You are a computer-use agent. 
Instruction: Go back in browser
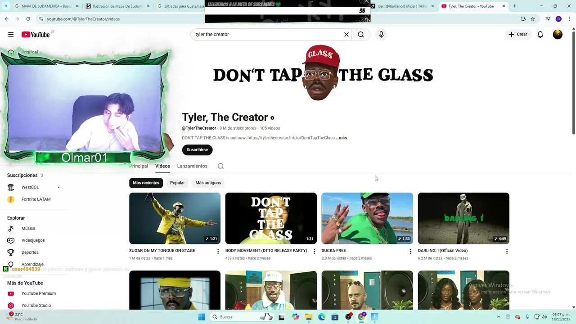click(x=7, y=19)
